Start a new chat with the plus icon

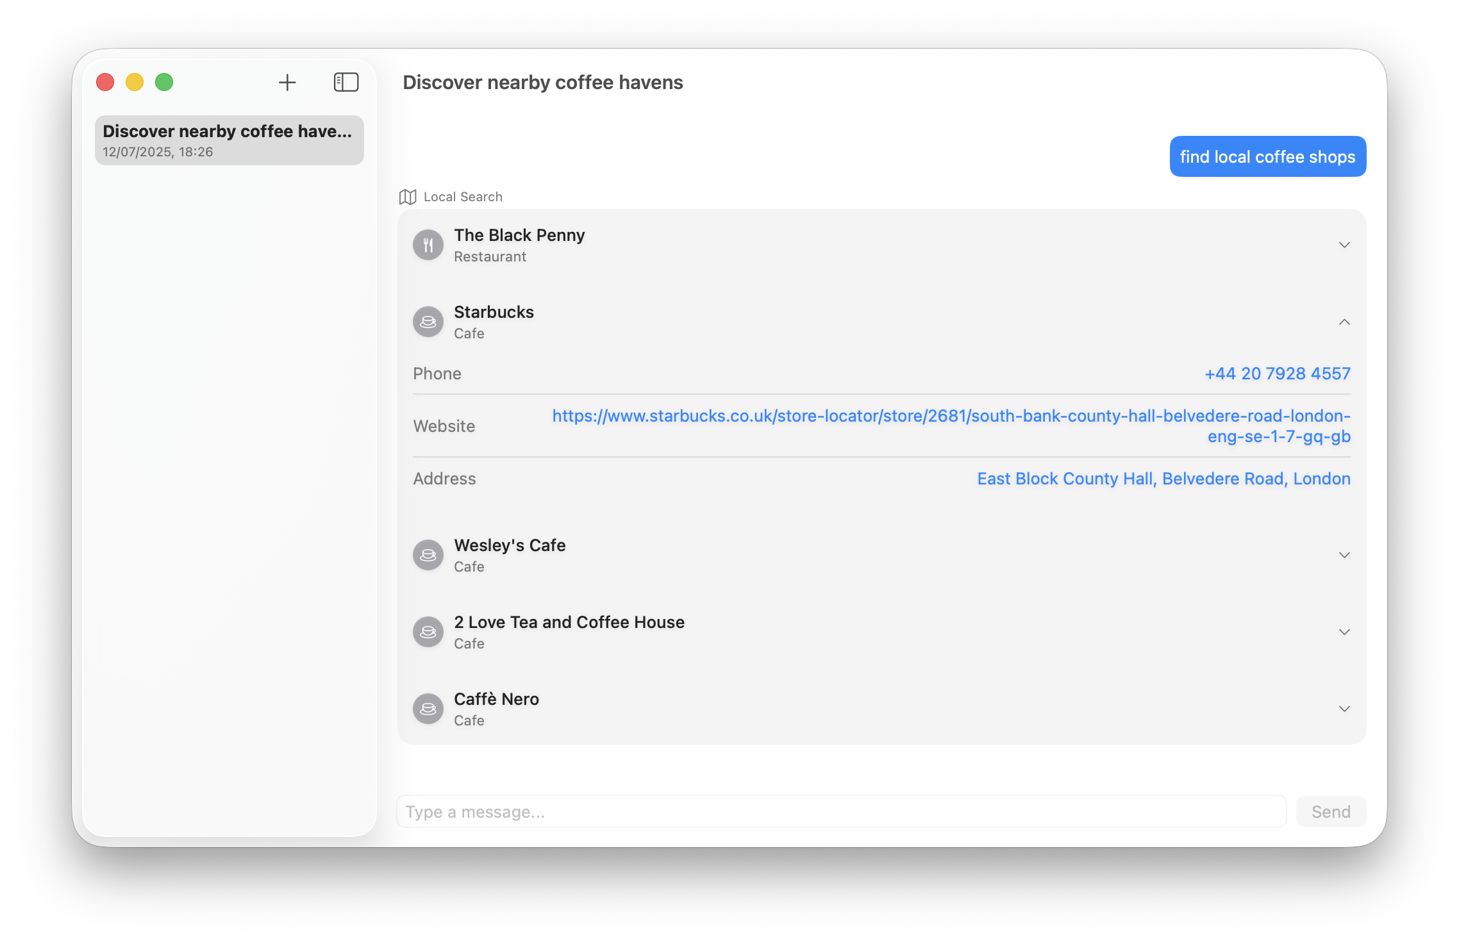(x=287, y=82)
